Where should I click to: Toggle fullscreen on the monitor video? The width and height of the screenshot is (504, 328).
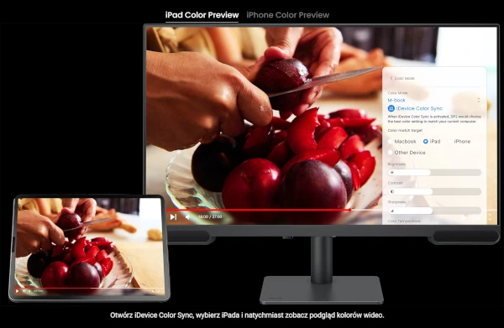490,217
